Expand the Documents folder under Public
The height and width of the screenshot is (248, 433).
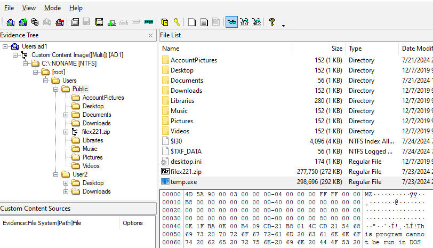[x=66, y=115]
